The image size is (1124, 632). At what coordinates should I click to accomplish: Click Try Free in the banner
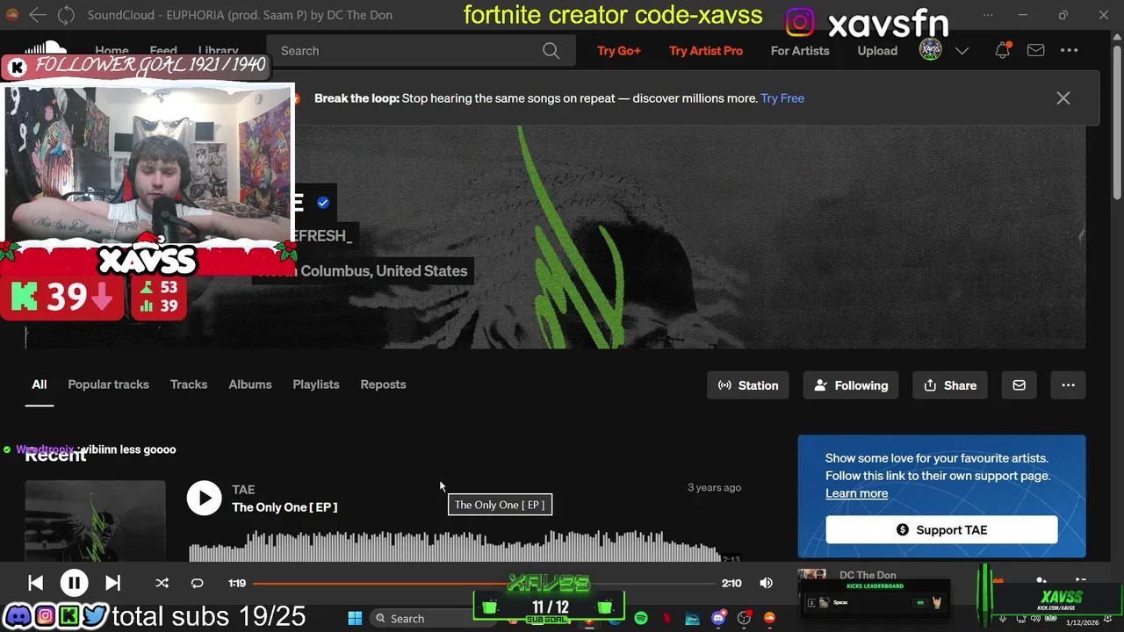tap(782, 98)
